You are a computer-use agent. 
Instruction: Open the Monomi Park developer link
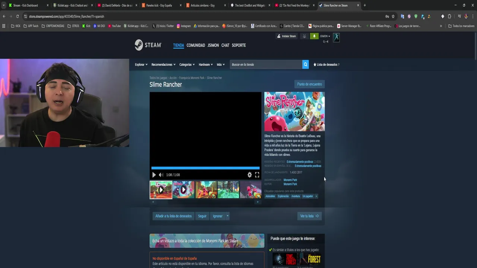point(290,180)
